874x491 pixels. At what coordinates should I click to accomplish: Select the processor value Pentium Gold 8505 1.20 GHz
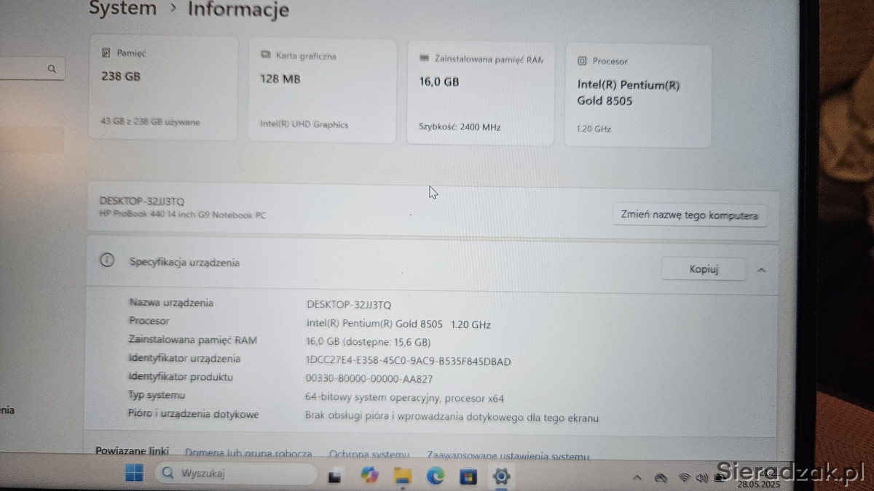pyautogui.click(x=398, y=324)
